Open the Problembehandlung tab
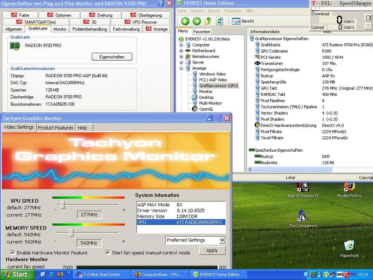373x280 pixels. [90, 29]
